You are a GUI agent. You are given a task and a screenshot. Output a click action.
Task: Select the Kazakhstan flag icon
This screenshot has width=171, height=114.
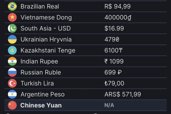coord(12,50)
